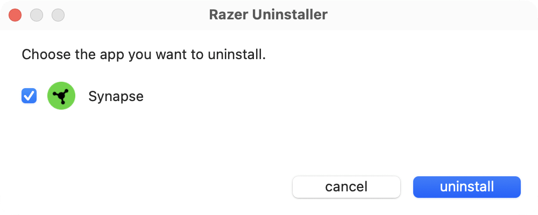Select the Synapse app name label
Screen dimensions: 538x215
[x=116, y=97]
